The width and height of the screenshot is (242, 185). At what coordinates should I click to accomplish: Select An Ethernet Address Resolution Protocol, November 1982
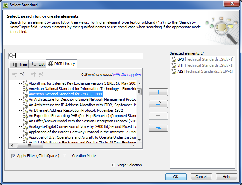[x=76, y=110]
